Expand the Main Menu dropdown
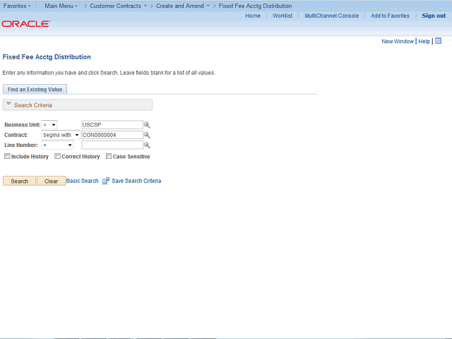Image resolution: width=452 pixels, height=339 pixels. (61, 6)
